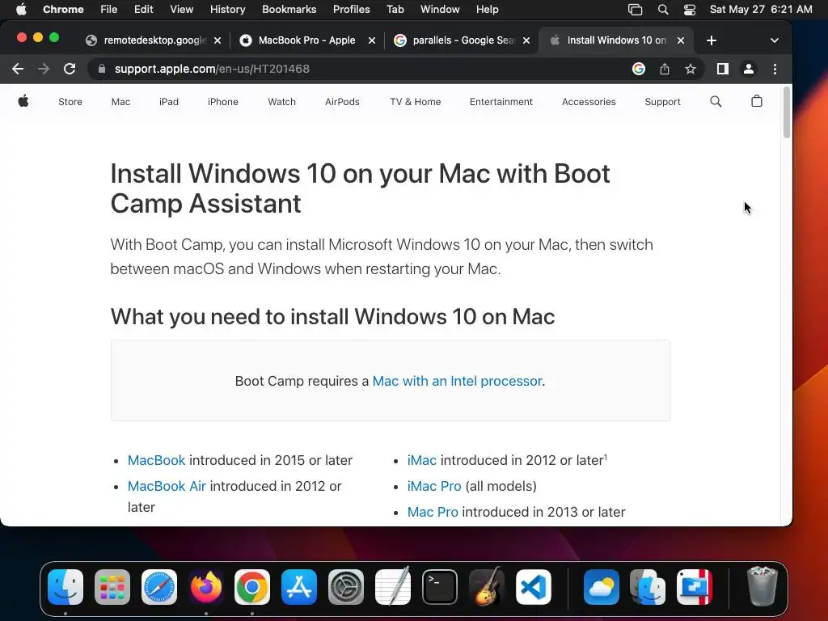The image size is (828, 621).
Task: Bookmark this page with the star icon
Action: tap(691, 69)
